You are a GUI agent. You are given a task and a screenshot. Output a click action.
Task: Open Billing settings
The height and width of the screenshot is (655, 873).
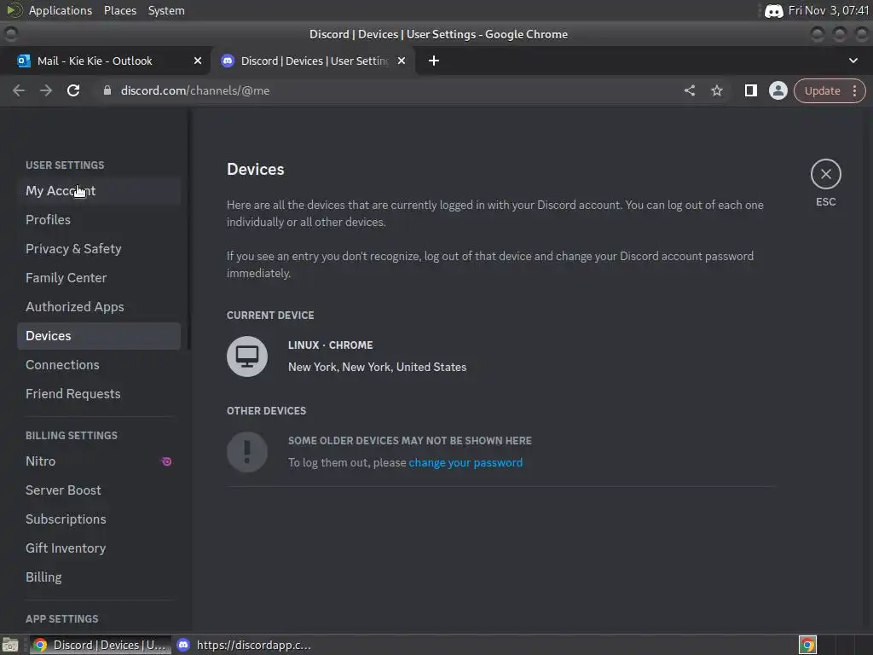[x=99, y=577]
